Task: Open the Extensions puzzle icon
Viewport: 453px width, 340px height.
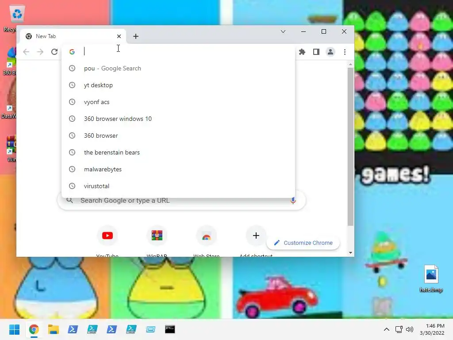Action: coord(302,52)
